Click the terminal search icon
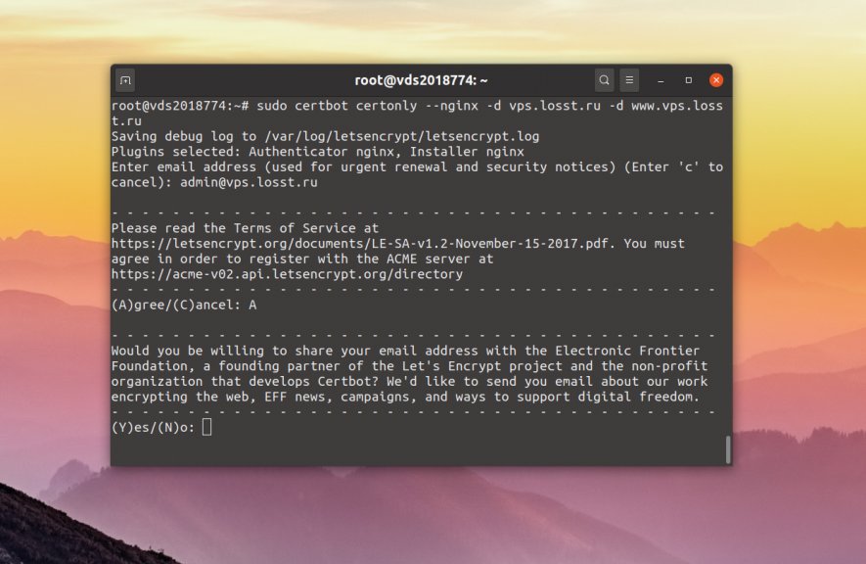The width and height of the screenshot is (866, 564). click(605, 80)
